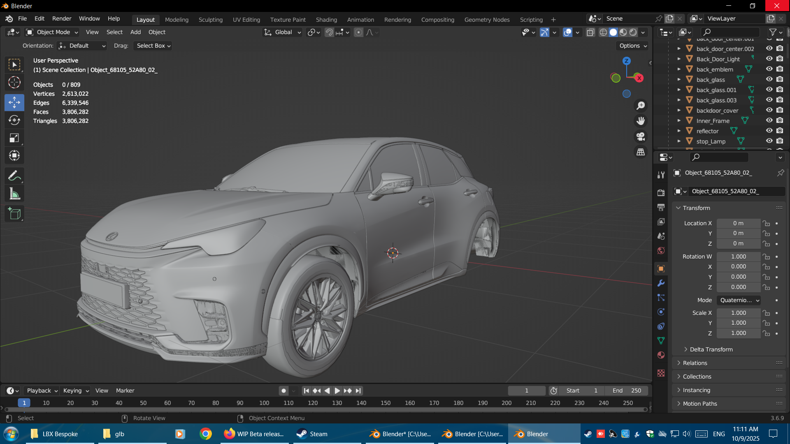Open Material properties tab
The width and height of the screenshot is (790, 444).
pos(661,355)
